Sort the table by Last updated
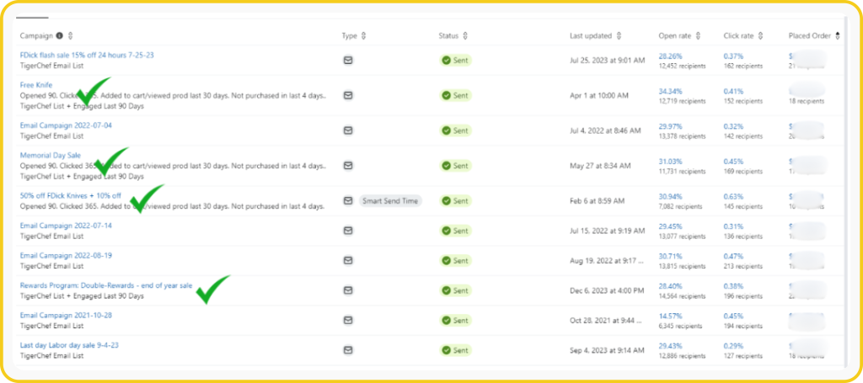Image resolution: width=863 pixels, height=383 pixels. 619,35
